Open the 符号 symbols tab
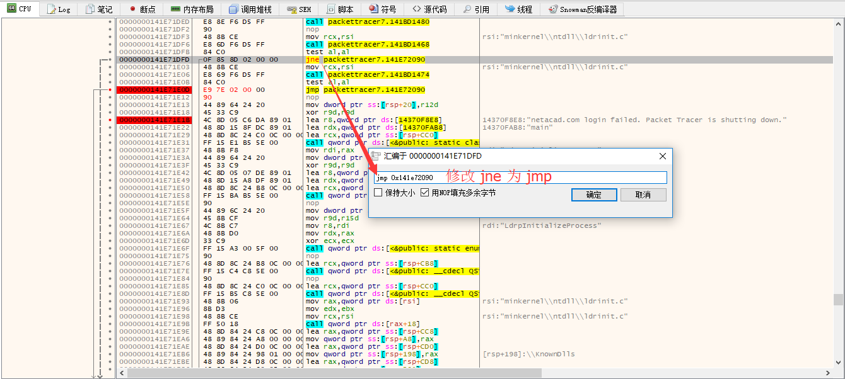Image resolution: width=845 pixels, height=379 pixels. point(383,9)
